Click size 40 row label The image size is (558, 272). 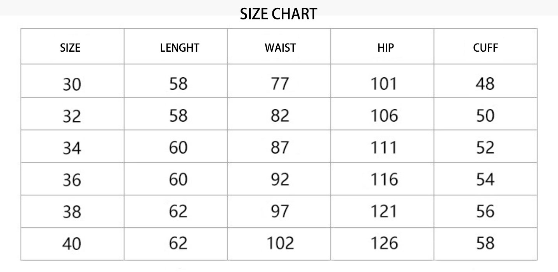pyautogui.click(x=72, y=244)
